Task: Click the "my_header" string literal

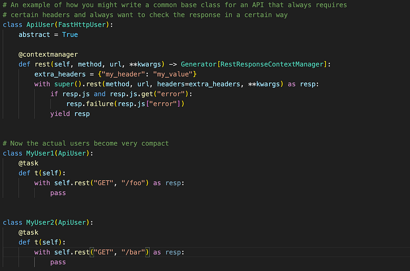Action: (x=123, y=74)
